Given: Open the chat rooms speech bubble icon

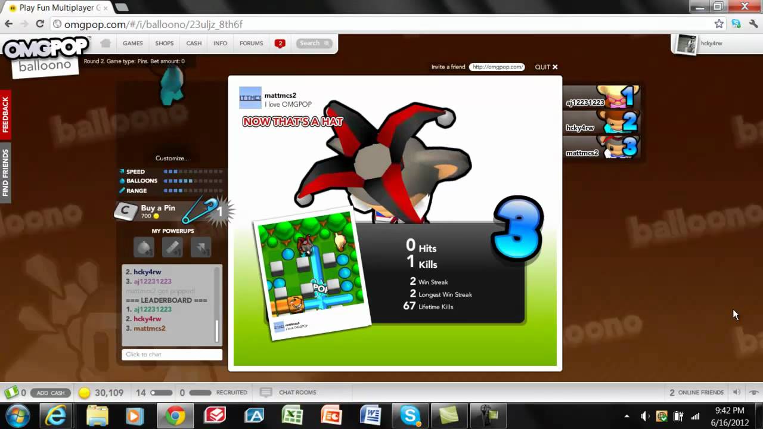Looking at the screenshot, I should (x=266, y=392).
